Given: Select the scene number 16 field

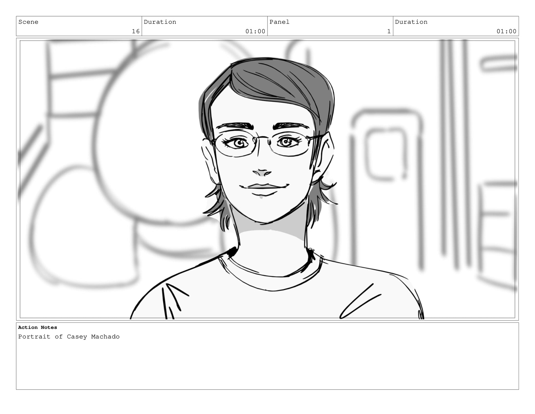Looking at the screenshot, I should (x=135, y=31).
